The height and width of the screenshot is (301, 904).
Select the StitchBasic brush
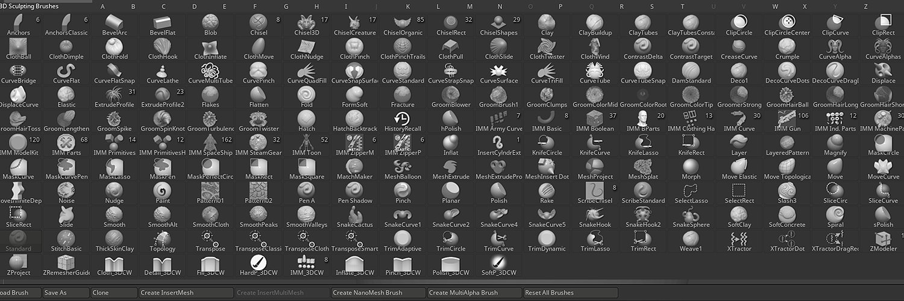click(66, 242)
